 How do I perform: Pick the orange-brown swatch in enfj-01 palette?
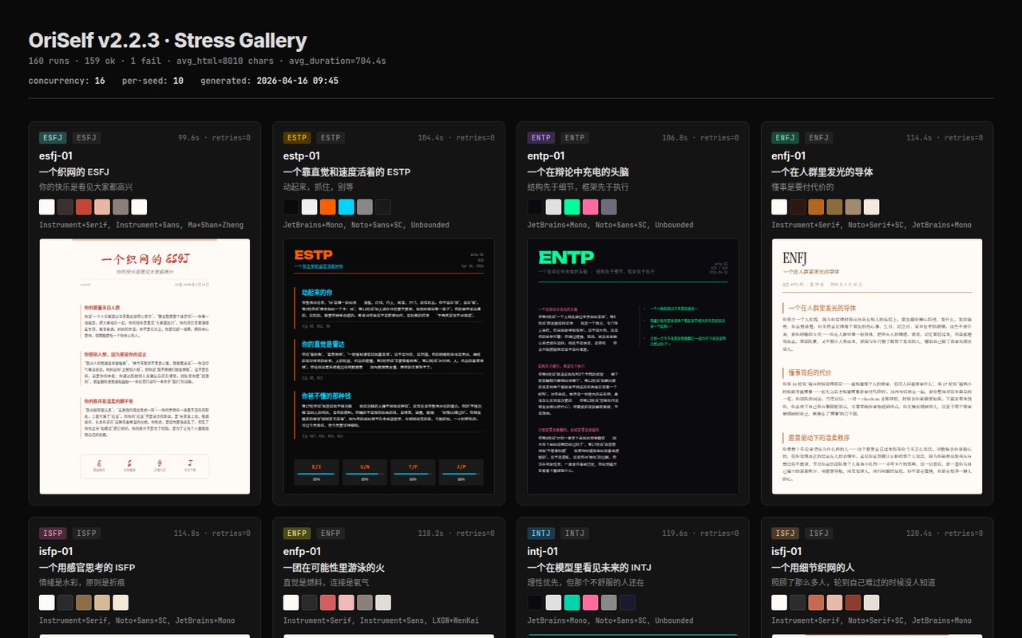tap(817, 207)
